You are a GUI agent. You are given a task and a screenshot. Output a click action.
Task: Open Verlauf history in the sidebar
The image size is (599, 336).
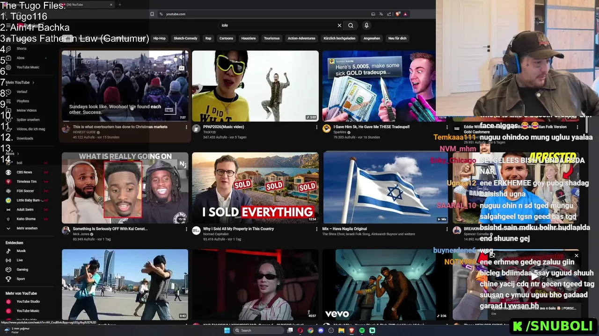22,91
